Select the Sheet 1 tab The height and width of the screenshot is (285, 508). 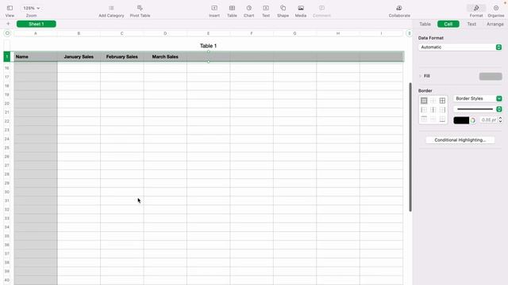pos(37,24)
